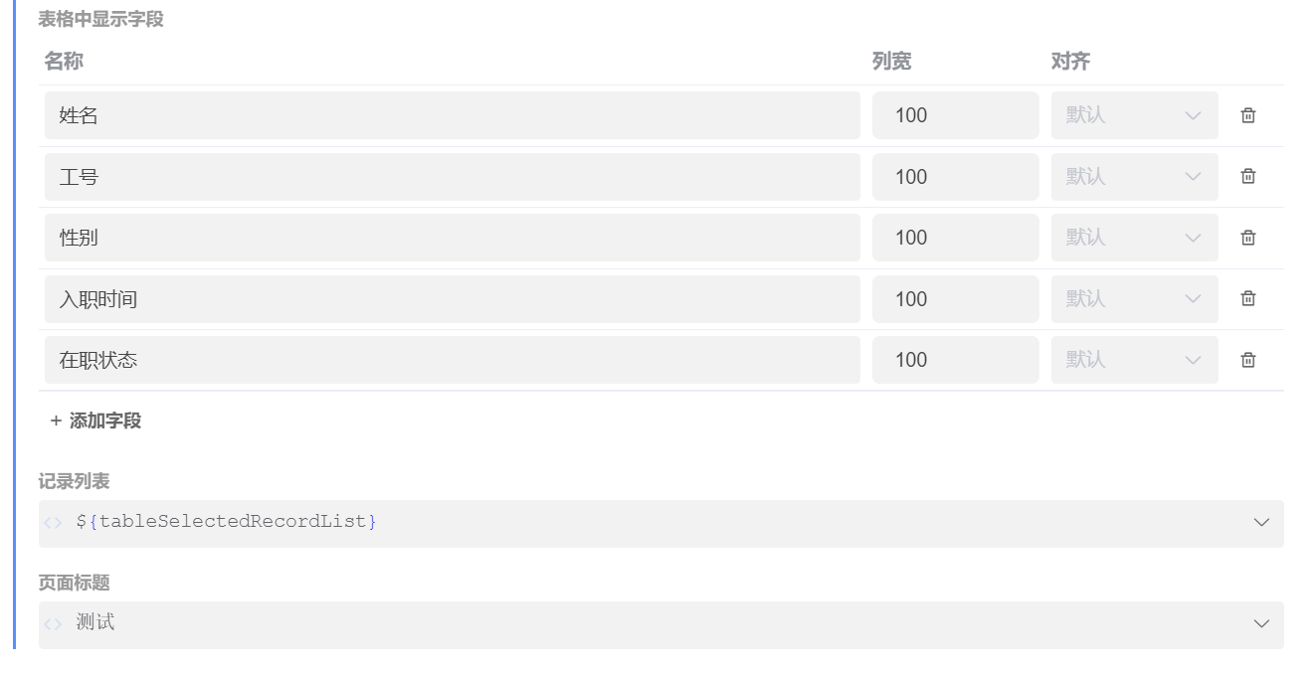
Task: Click the tableSelectedRecordList expression field
Action: [597, 521]
